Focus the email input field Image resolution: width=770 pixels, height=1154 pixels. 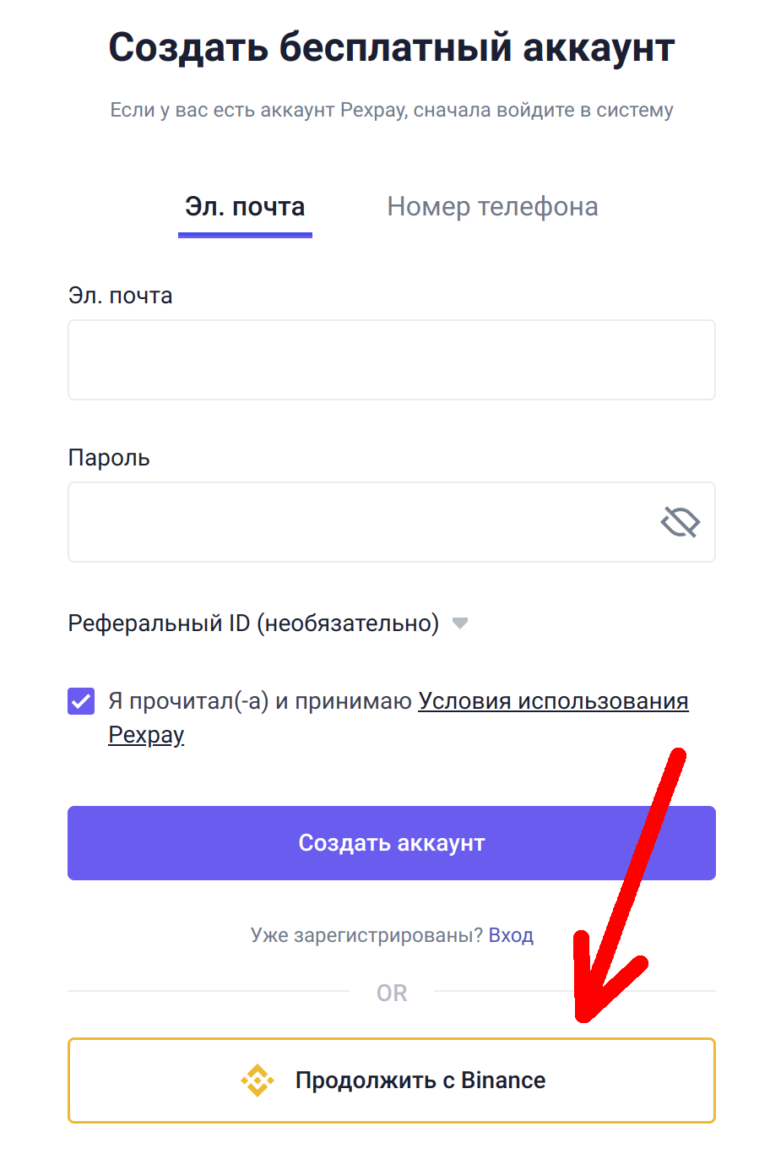point(392,360)
